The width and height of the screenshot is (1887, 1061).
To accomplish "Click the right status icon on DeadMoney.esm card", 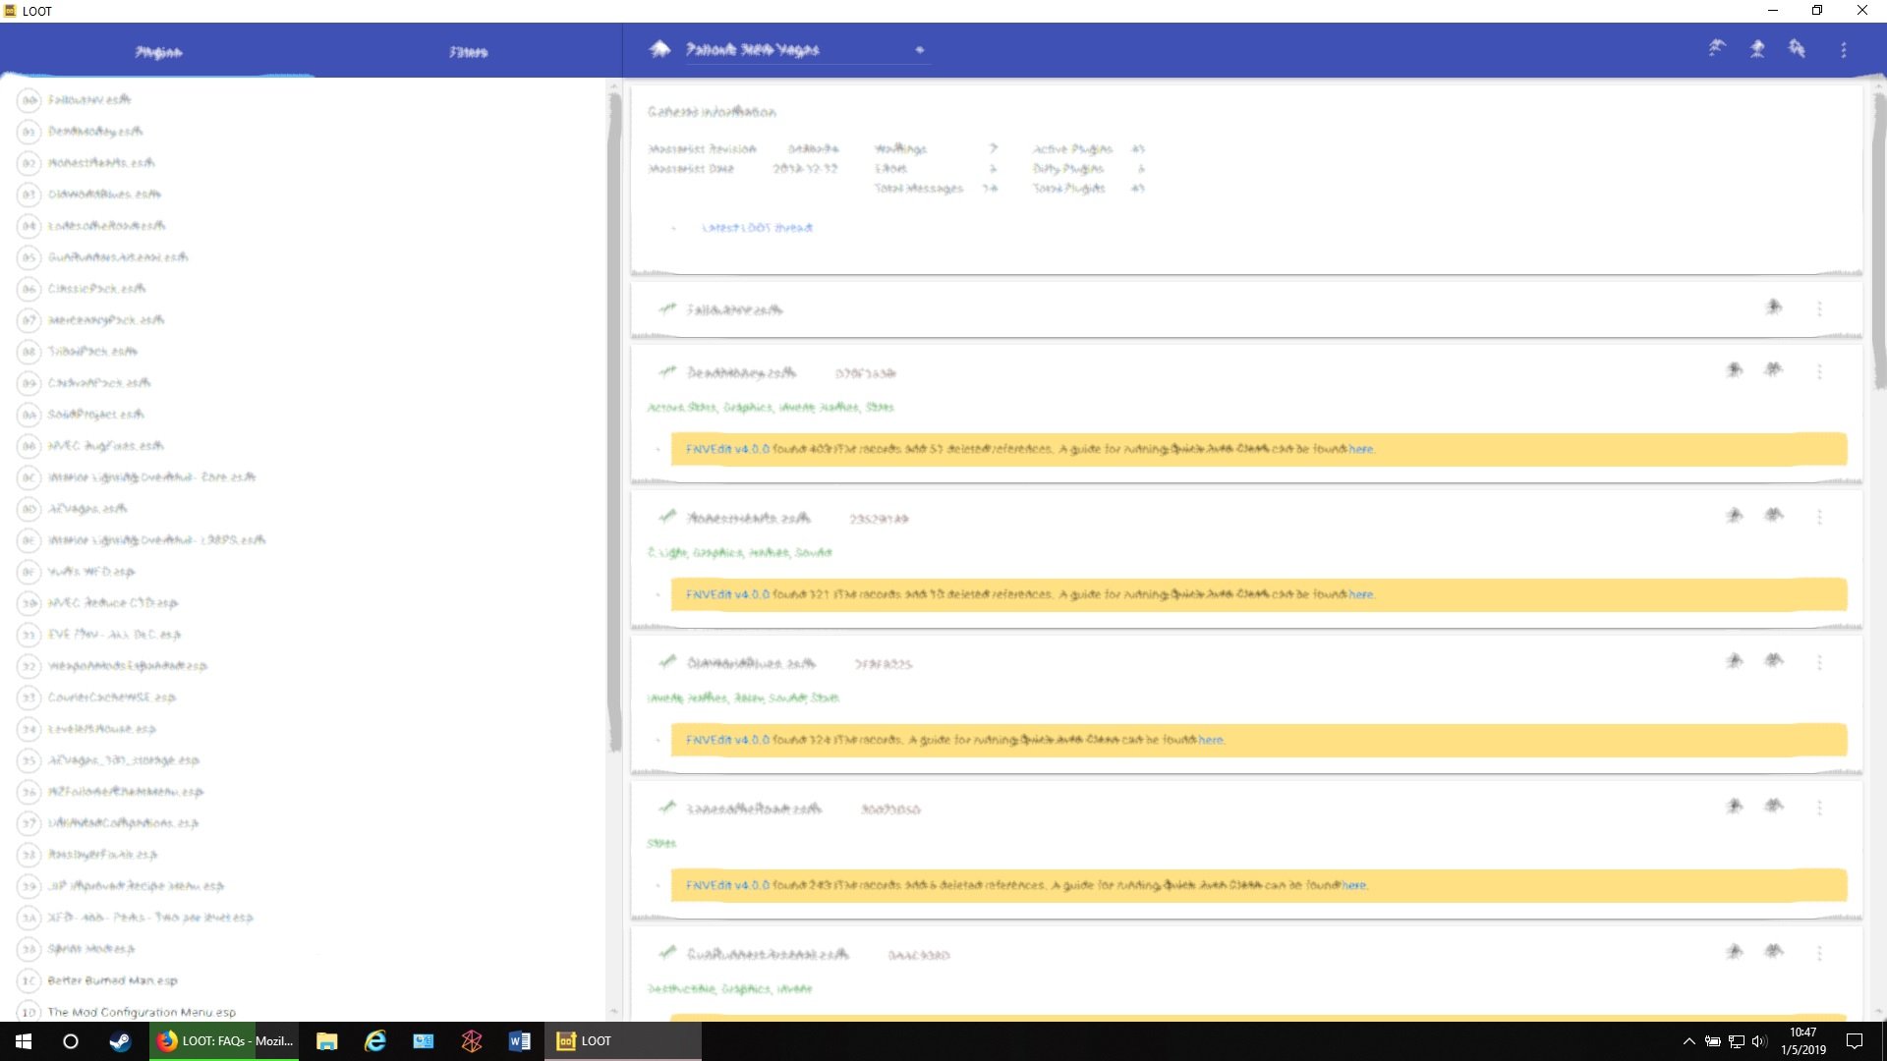I will pos(1774,370).
